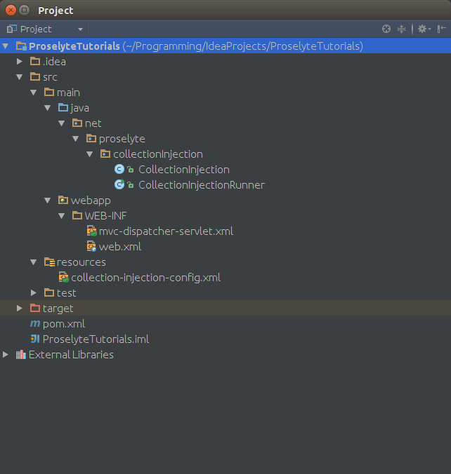This screenshot has height=474, width=451.
Task: Select collection-injection-config.xml file
Action: pos(145,278)
